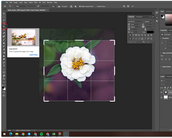Follow the Learn how link
Screen dimensions: 172x138
pos(34,55)
